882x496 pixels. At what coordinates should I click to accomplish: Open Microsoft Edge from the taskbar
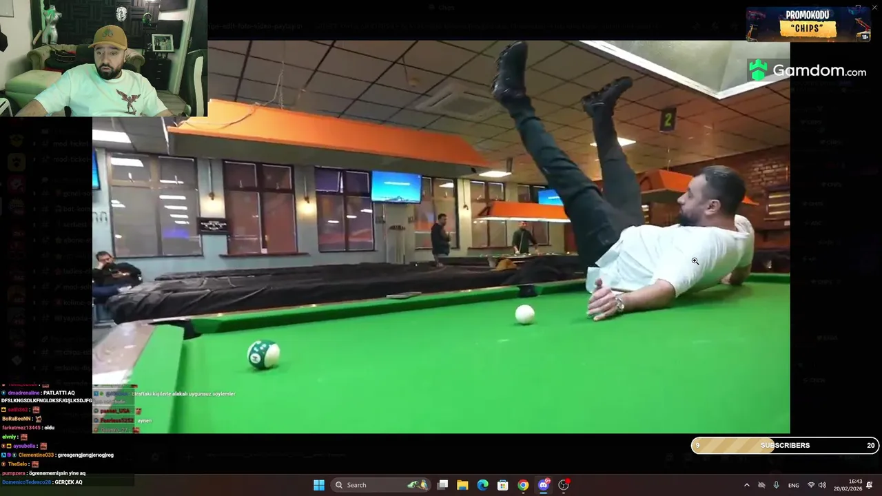pos(482,485)
